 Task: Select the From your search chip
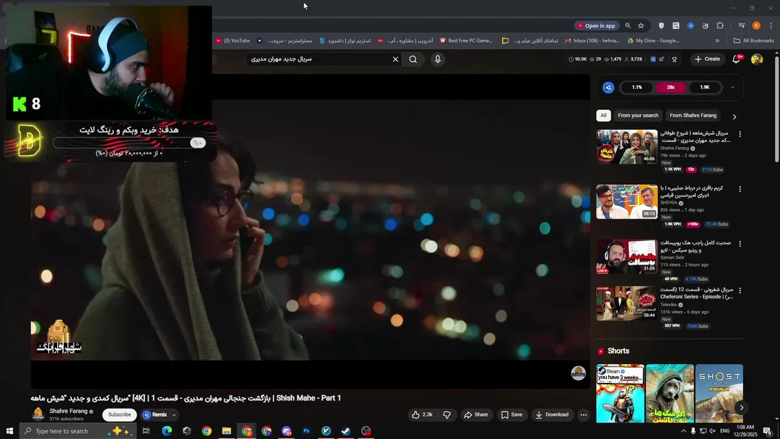pyautogui.click(x=638, y=115)
